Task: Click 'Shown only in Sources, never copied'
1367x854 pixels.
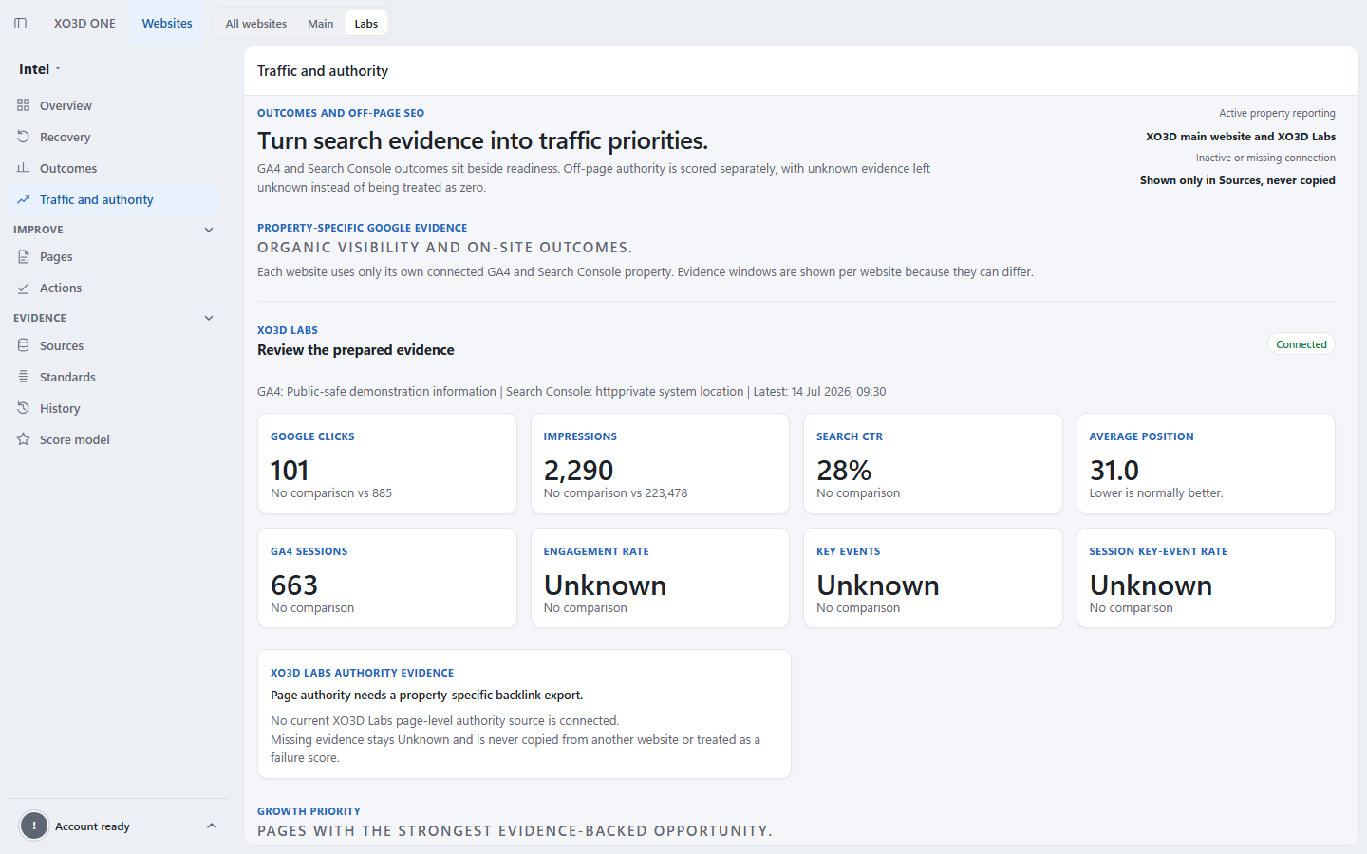Action: [1238, 180]
